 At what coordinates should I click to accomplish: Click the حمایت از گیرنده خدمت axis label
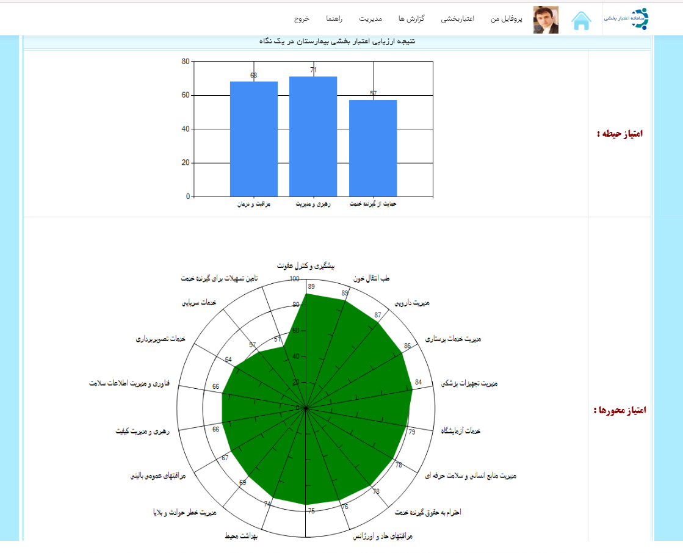click(373, 204)
